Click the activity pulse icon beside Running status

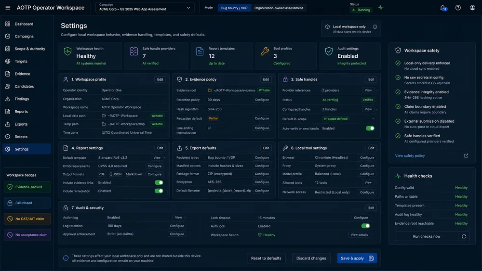[x=381, y=8]
